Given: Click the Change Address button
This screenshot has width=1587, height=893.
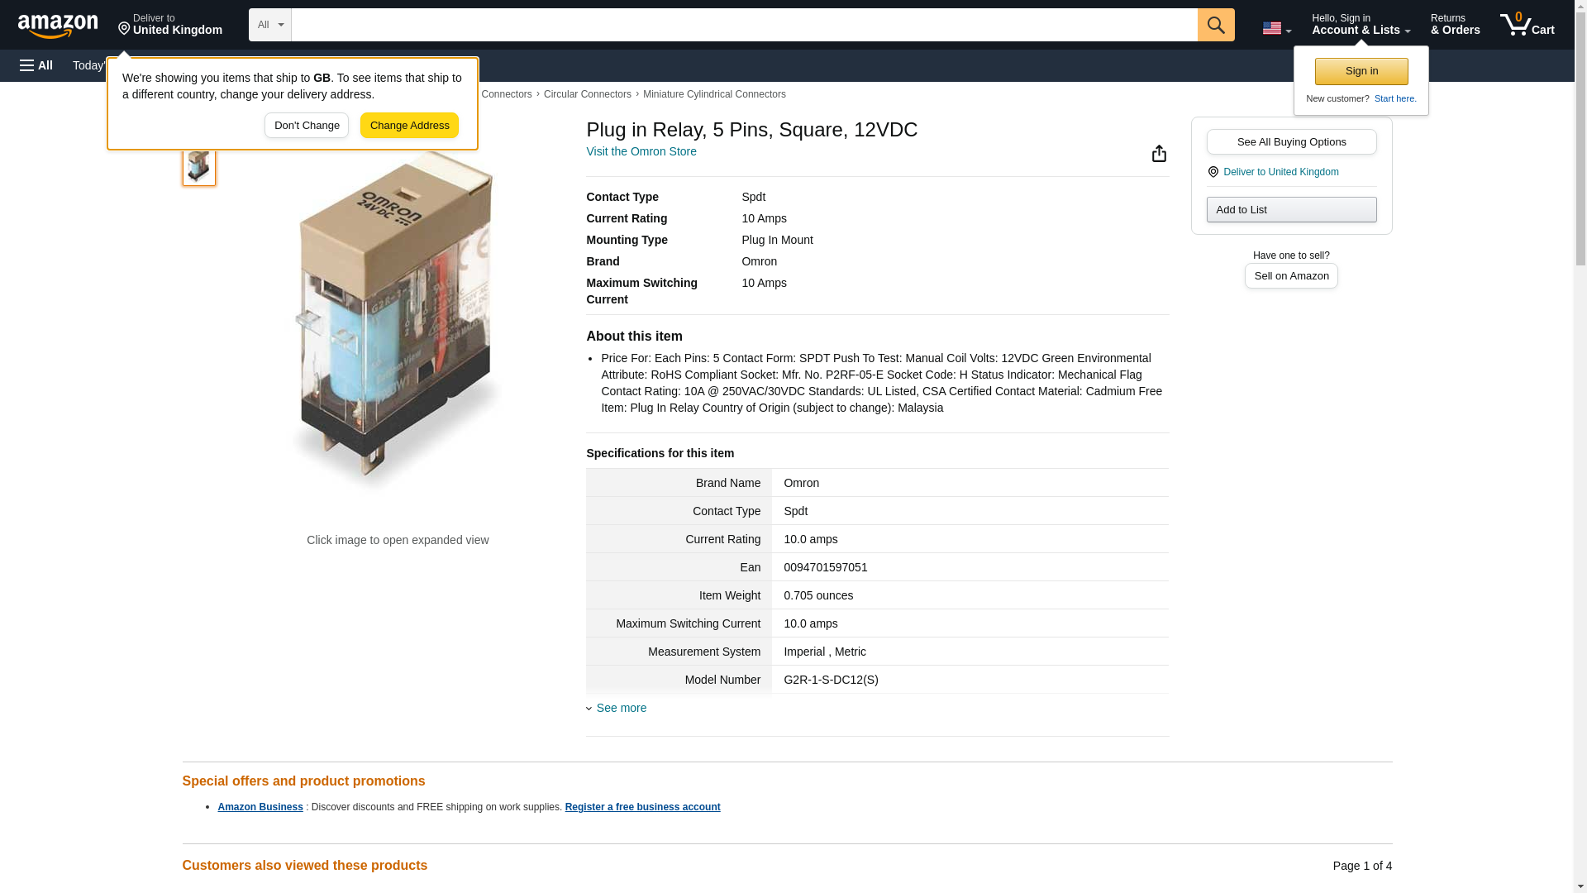Looking at the screenshot, I should (409, 126).
